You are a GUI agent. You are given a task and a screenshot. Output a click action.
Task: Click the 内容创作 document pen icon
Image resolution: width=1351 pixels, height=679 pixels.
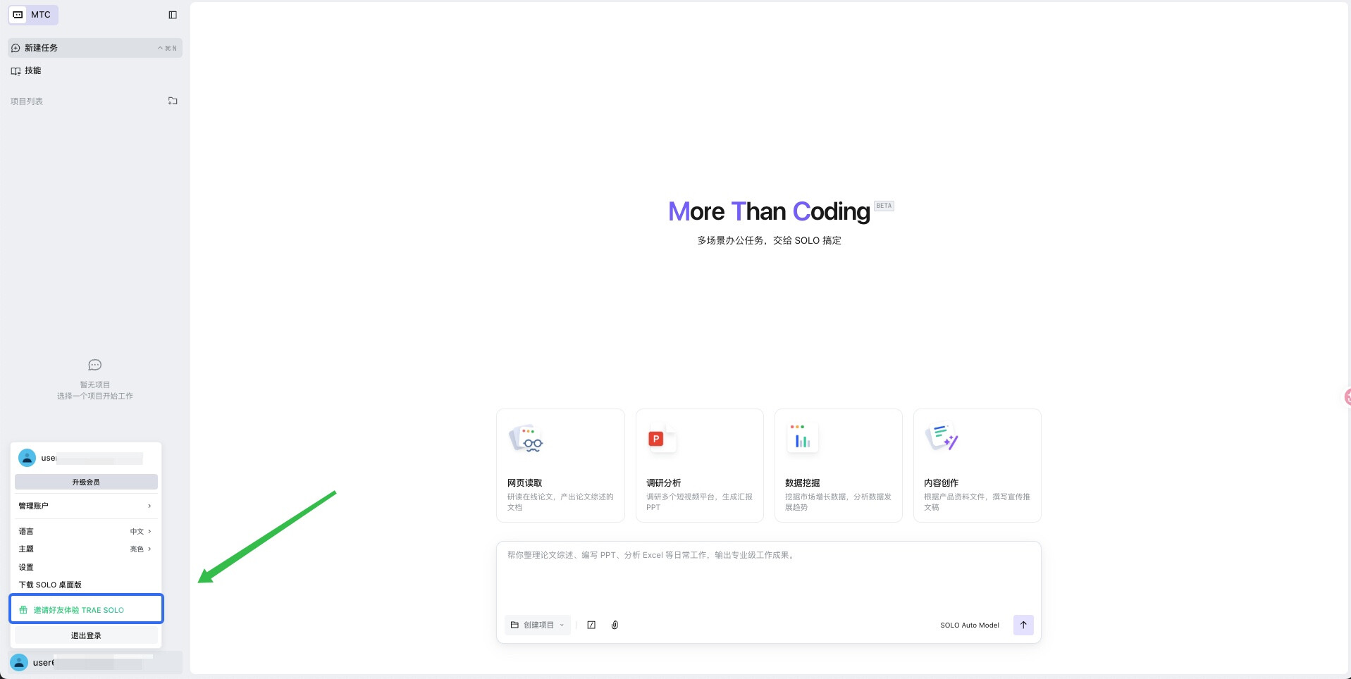(x=942, y=437)
